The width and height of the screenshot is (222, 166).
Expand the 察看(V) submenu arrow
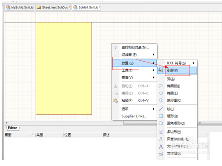[x=154, y=77]
